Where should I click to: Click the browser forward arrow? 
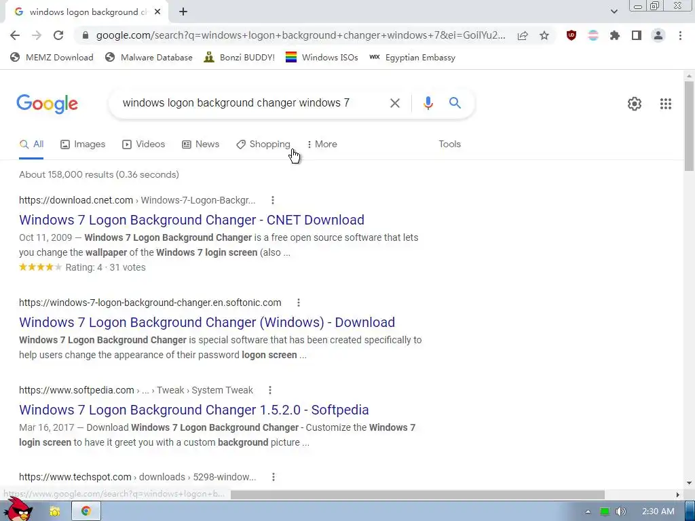click(x=37, y=35)
